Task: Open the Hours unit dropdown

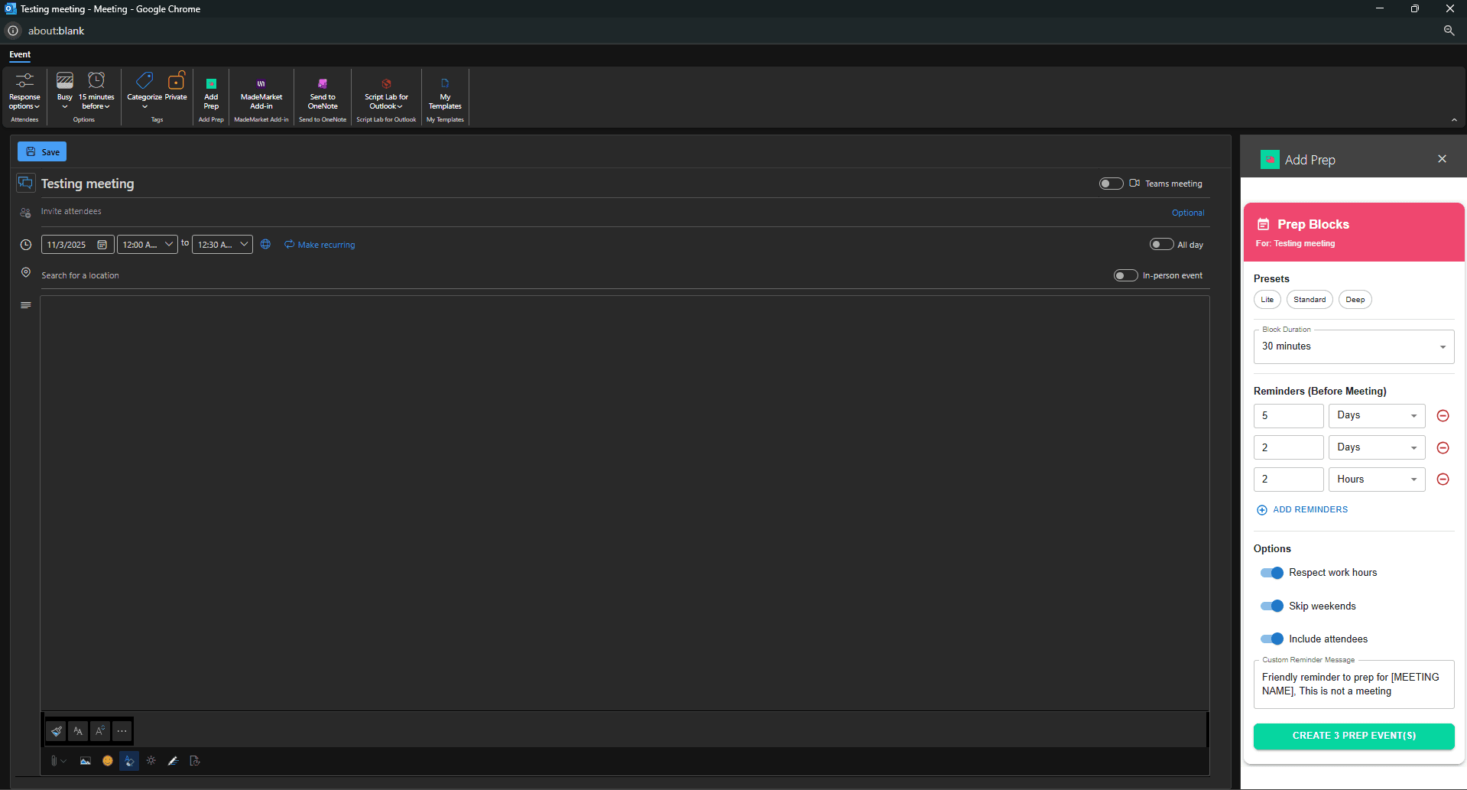Action: coord(1377,480)
